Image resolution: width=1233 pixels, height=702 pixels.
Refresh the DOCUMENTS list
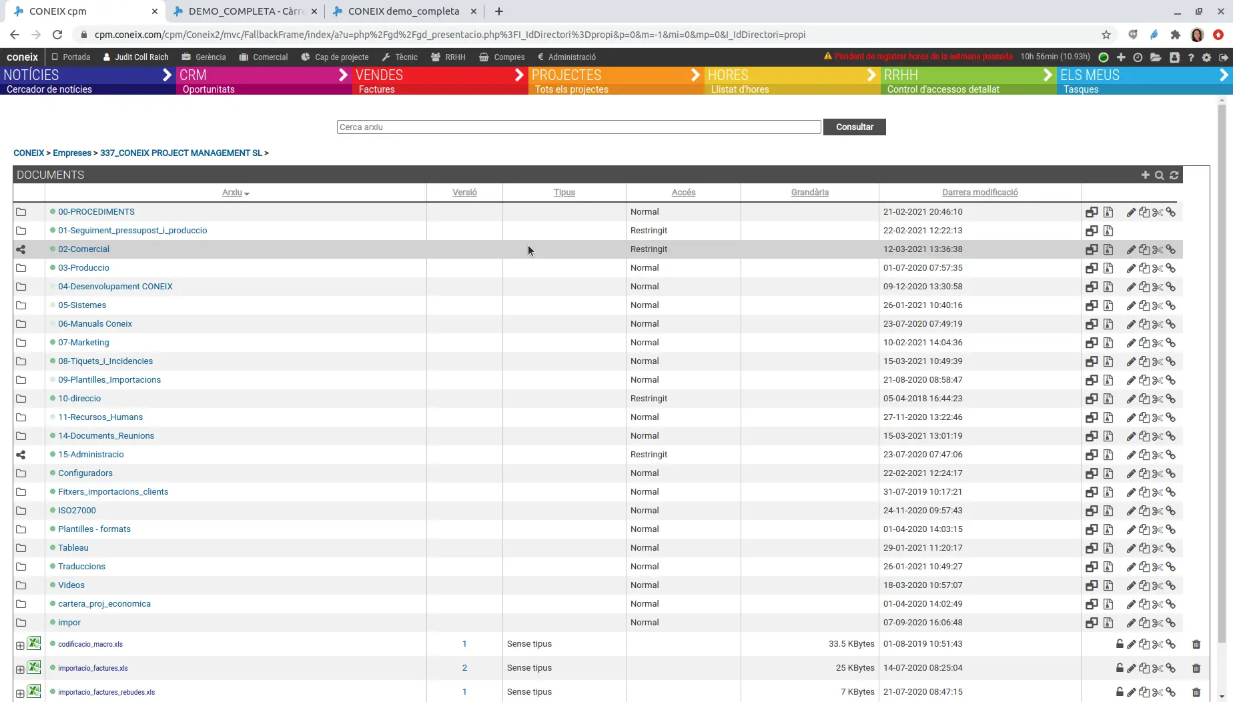click(1174, 175)
